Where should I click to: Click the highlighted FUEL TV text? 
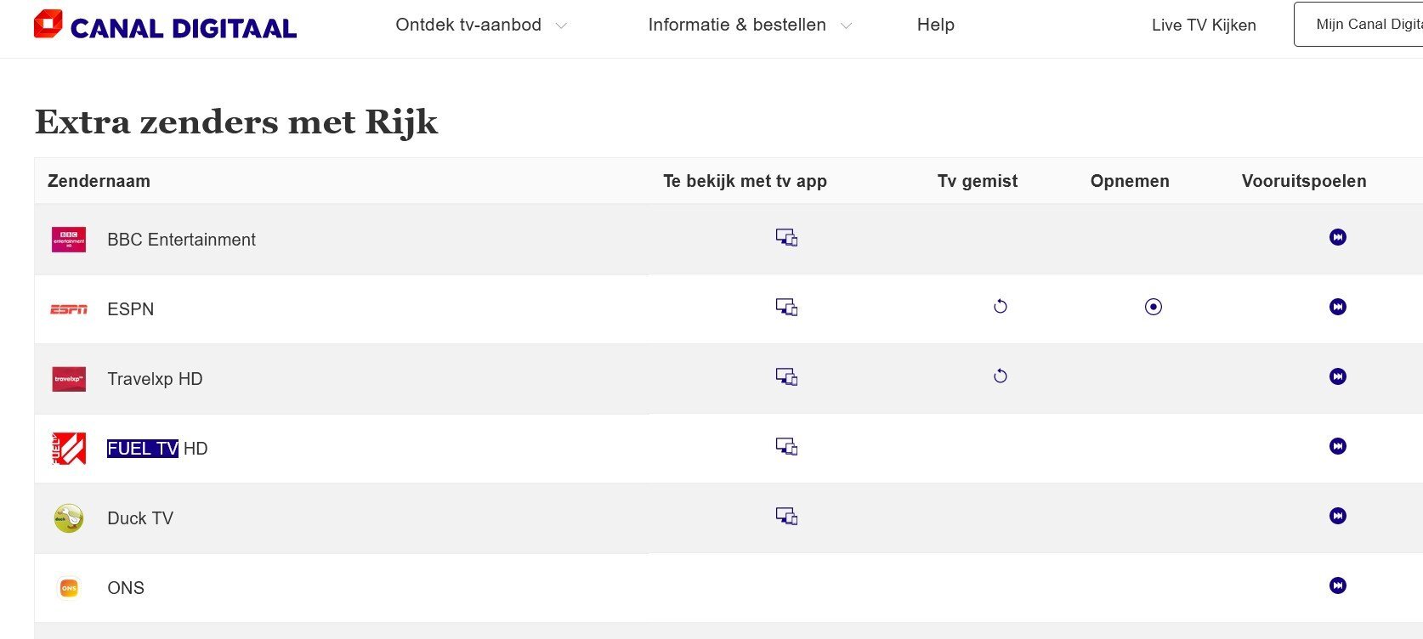pos(143,449)
